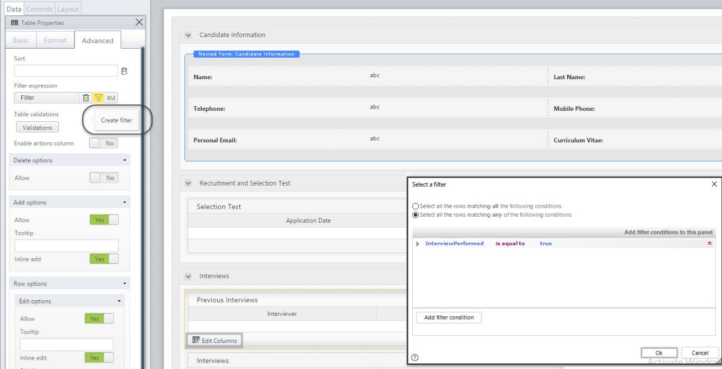Click the filter expression editor icon
This screenshot has width=722, height=369.
click(x=111, y=98)
